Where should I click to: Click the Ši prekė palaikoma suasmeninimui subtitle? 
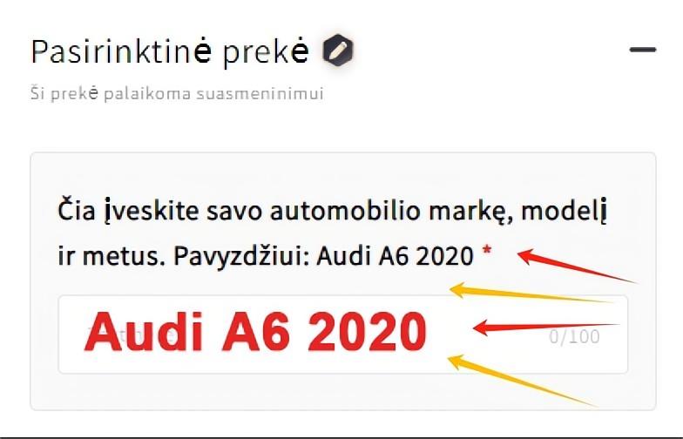(177, 94)
